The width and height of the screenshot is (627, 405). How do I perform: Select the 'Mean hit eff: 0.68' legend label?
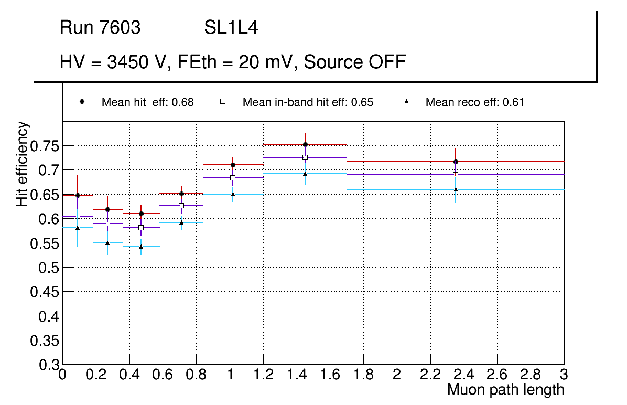tap(147, 102)
